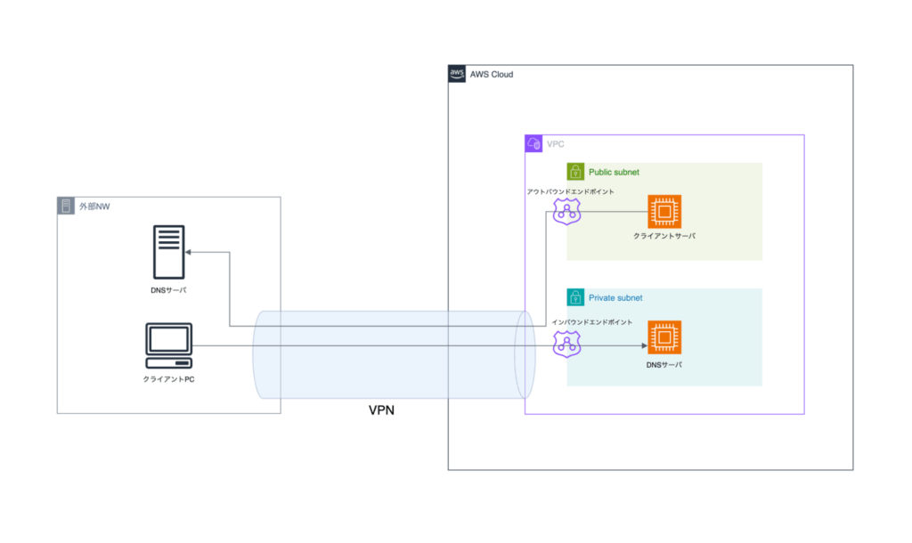The image size is (912, 543).
Task: Click the arrowhead pointing at external DNSサーバ
Action: click(189, 252)
